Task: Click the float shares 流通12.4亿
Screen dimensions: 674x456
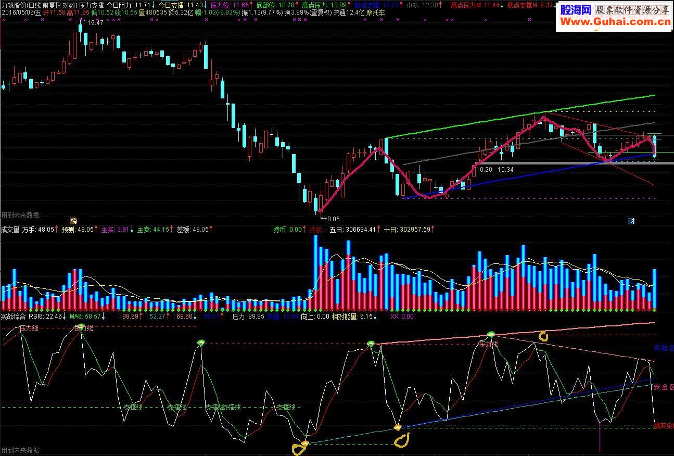Action: tap(348, 12)
